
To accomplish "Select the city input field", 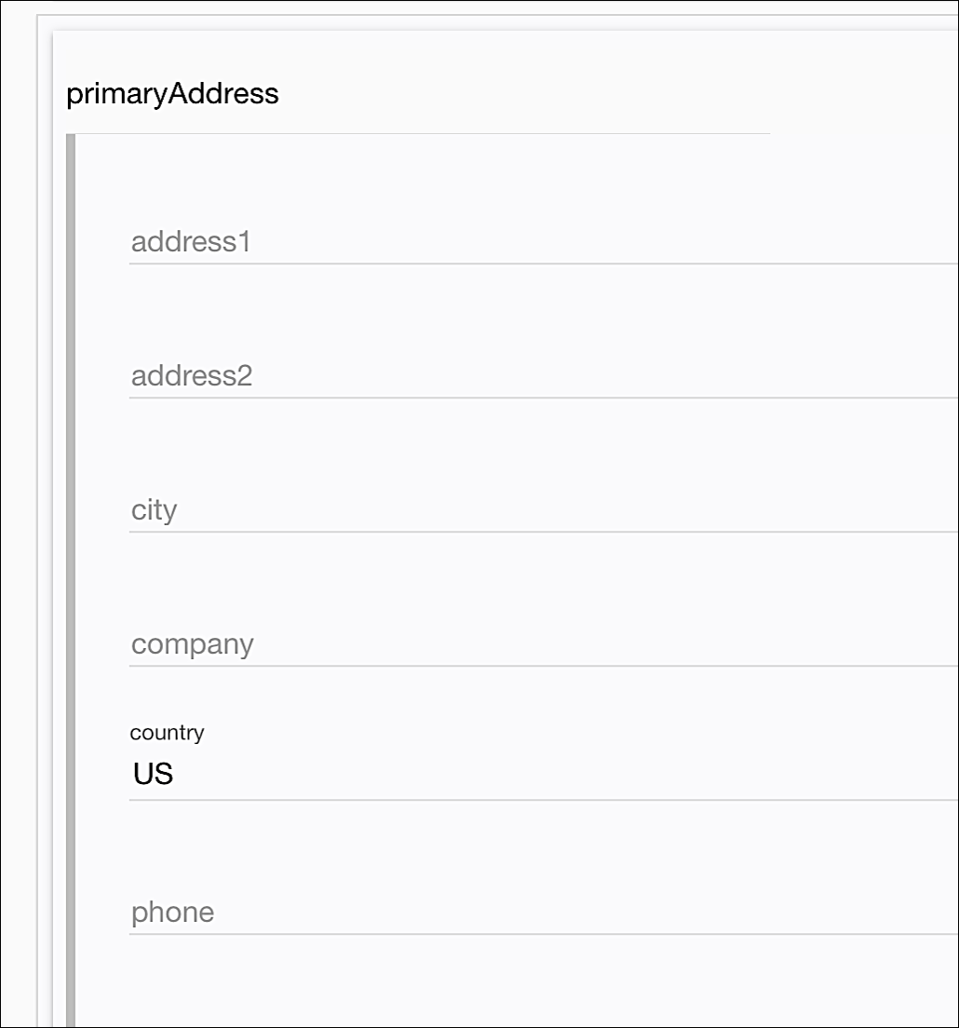I will pyautogui.click(x=540, y=511).
